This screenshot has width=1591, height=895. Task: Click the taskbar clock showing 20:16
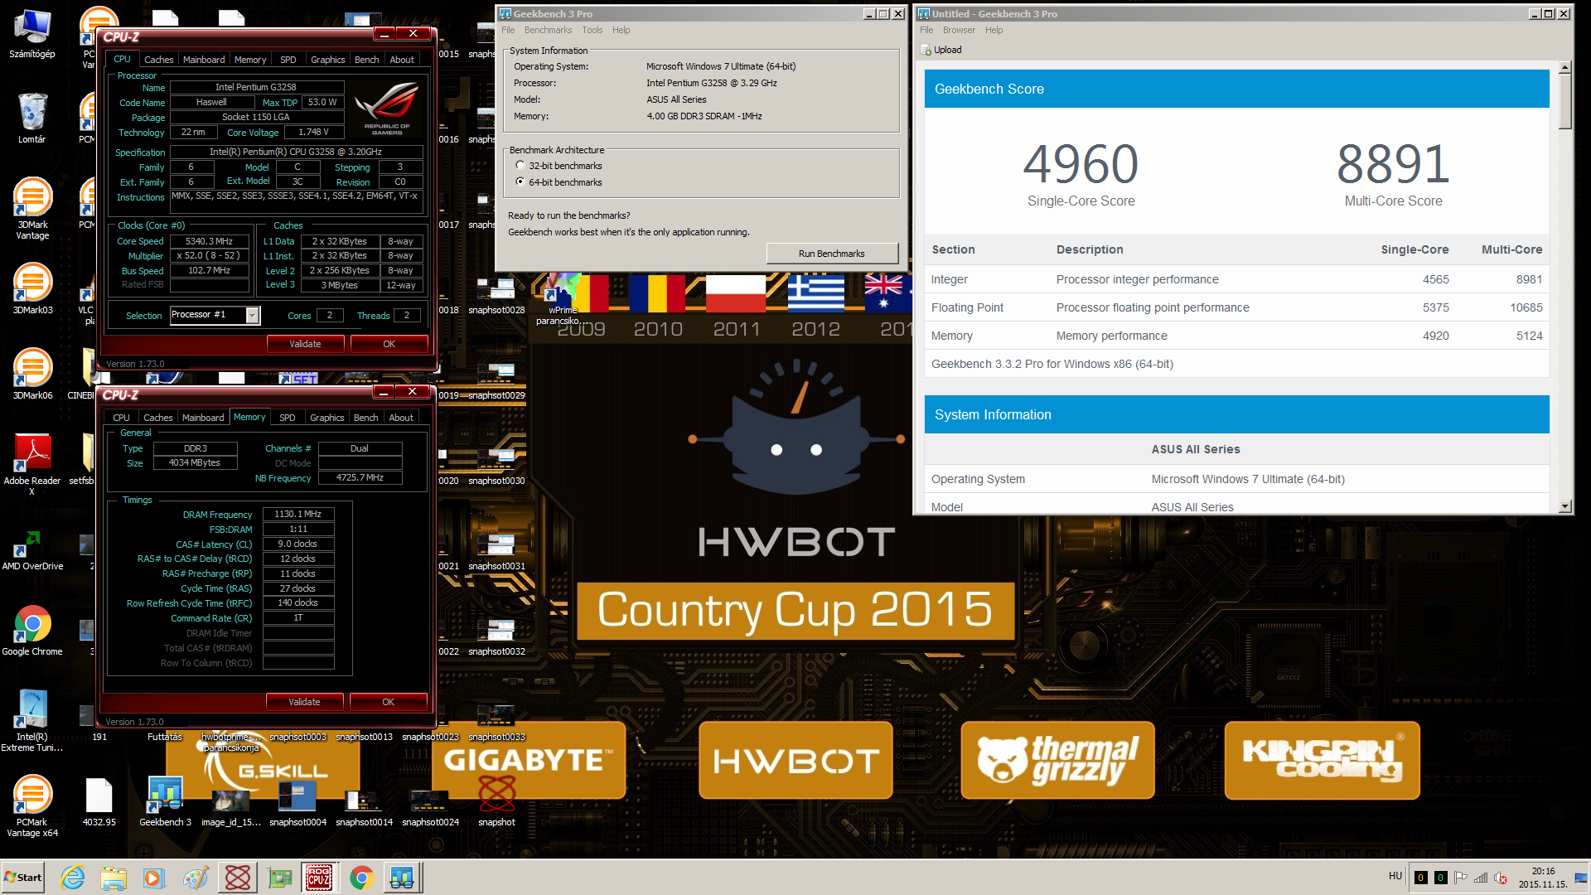click(x=1542, y=878)
